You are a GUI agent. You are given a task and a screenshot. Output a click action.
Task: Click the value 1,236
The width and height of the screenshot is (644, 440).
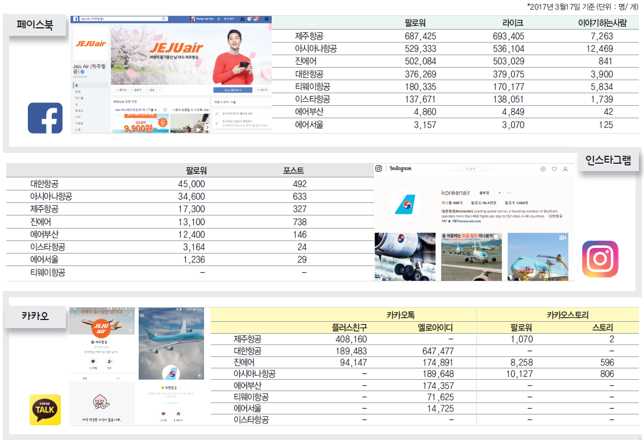tap(194, 260)
